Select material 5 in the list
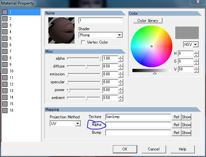The image size is (206, 157). point(21,38)
